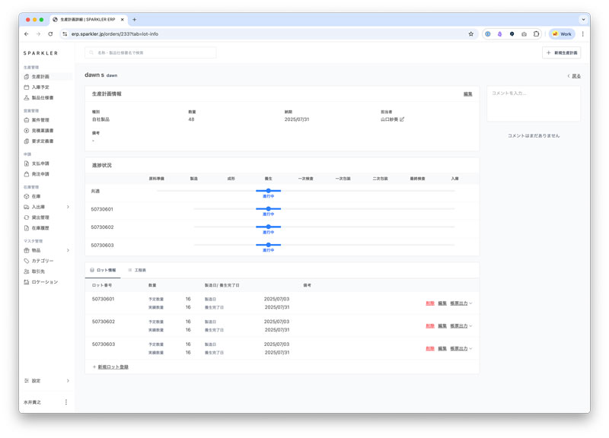Click the 共通 row progress slider handle
Image resolution: width=609 pixels, height=438 pixels.
[x=269, y=191]
